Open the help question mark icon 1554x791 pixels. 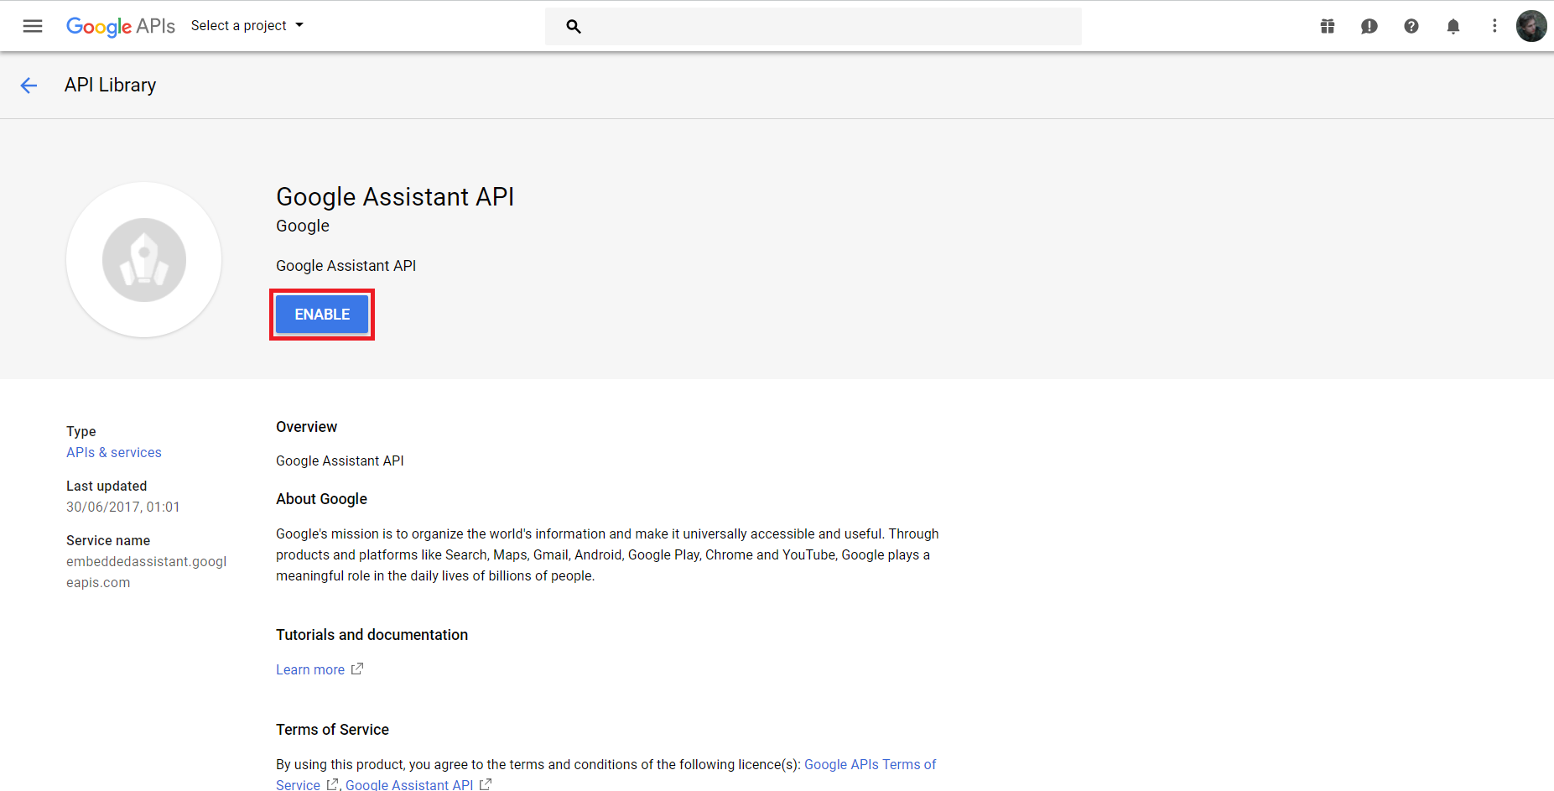(x=1411, y=26)
